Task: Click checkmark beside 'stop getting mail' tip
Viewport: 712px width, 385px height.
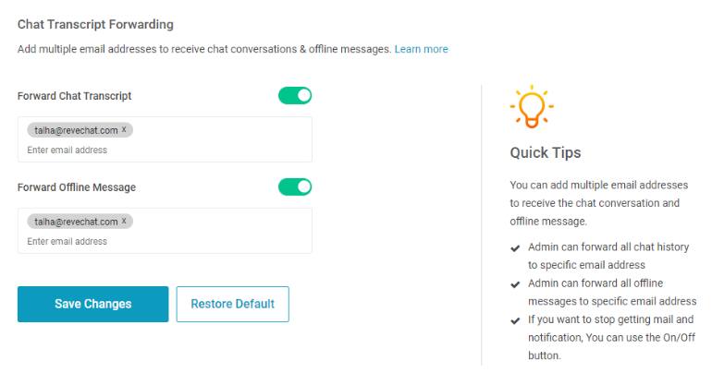Action: pos(515,320)
